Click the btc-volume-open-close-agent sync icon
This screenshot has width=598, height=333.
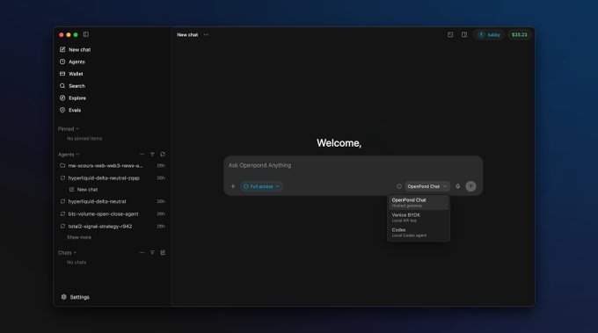click(62, 214)
